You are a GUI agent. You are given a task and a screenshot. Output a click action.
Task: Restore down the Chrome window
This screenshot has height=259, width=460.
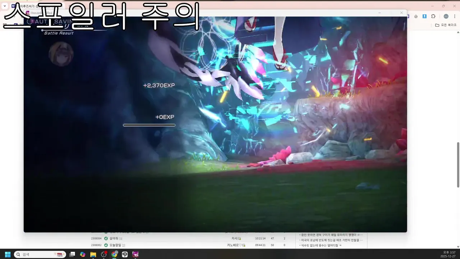coord(443,6)
